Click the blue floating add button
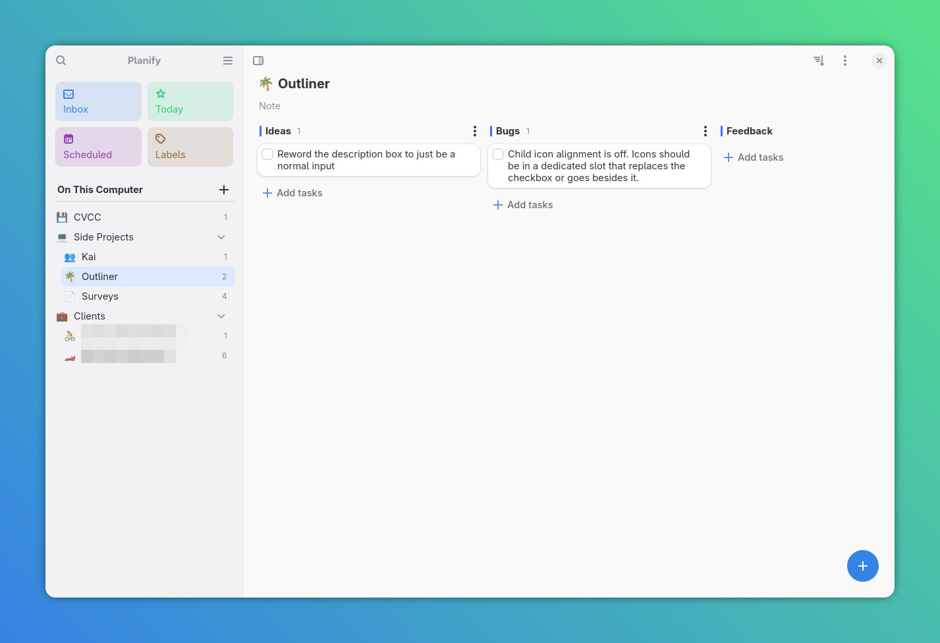940x643 pixels. [862, 566]
